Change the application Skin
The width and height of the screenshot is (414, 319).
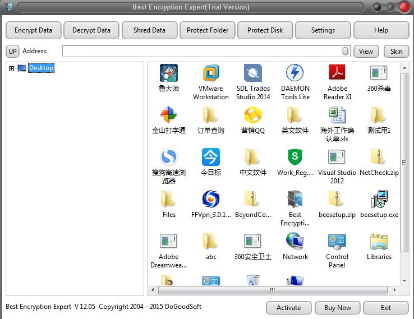[x=396, y=51]
